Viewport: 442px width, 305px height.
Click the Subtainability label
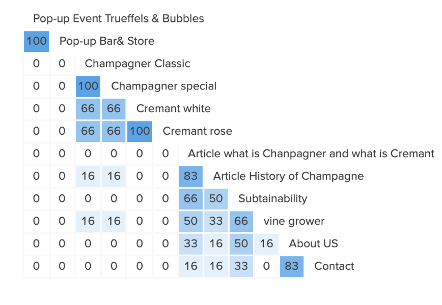click(x=272, y=199)
